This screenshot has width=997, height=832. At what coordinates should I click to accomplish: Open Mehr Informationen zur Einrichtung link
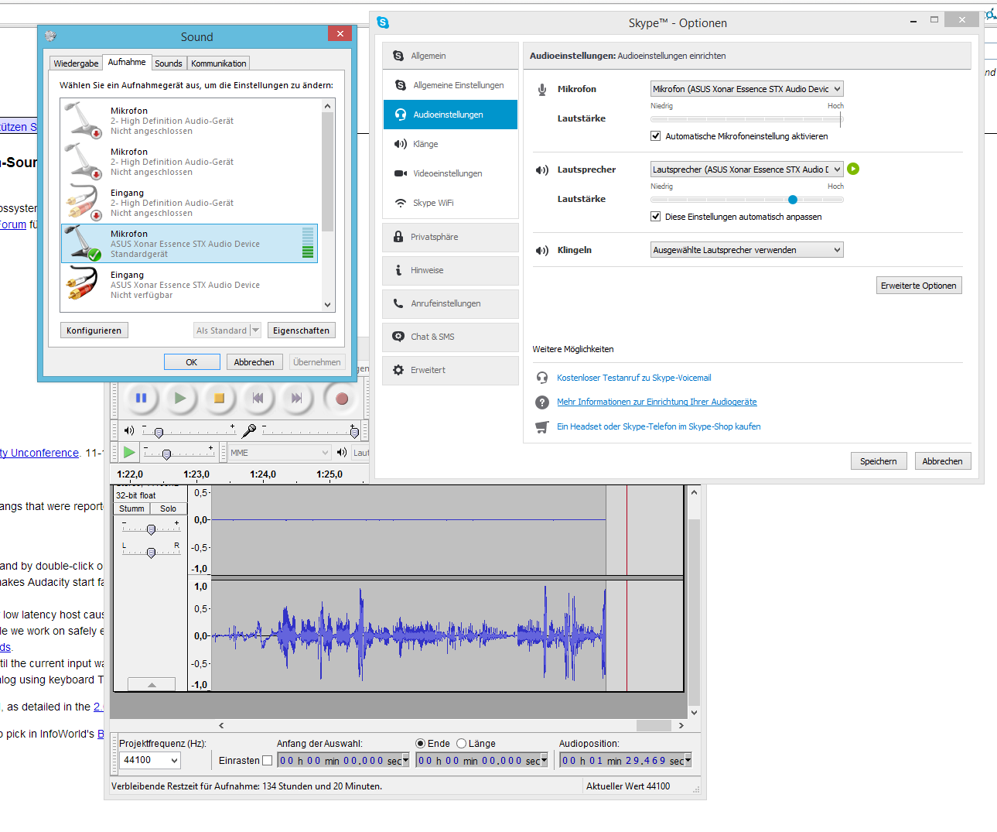tap(657, 402)
